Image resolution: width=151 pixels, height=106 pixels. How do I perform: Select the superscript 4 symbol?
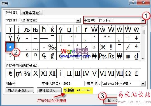[x=136, y=47]
